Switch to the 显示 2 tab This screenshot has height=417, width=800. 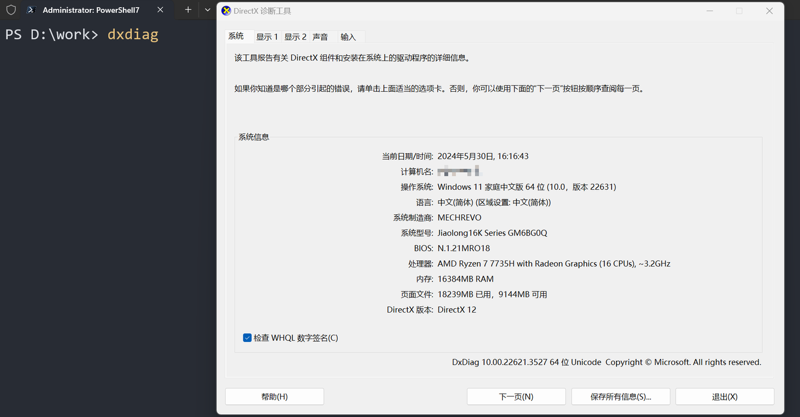click(x=296, y=37)
